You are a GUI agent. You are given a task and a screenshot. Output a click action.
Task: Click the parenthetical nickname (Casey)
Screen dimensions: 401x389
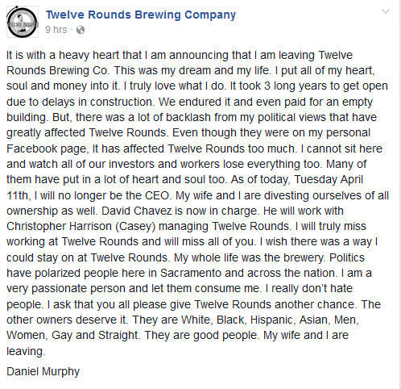pyautogui.click(x=135, y=226)
